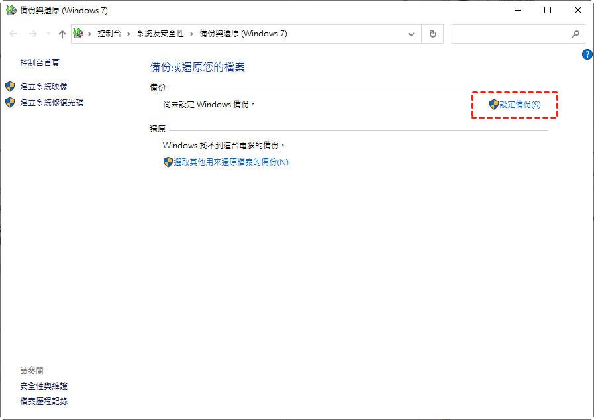594x420 pixels.
Task: Refresh the page with the refresh button
Action: coord(432,34)
